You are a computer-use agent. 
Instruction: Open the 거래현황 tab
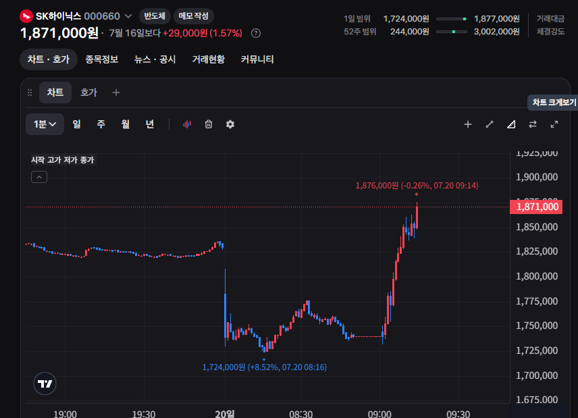[208, 59]
